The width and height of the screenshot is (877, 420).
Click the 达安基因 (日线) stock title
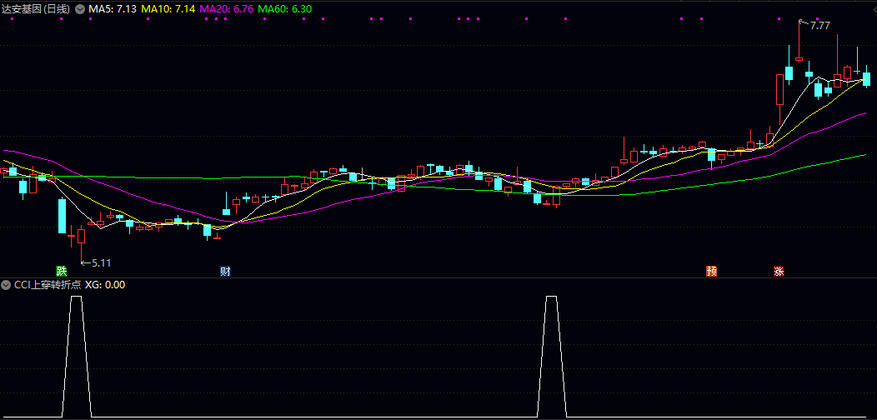37,9
